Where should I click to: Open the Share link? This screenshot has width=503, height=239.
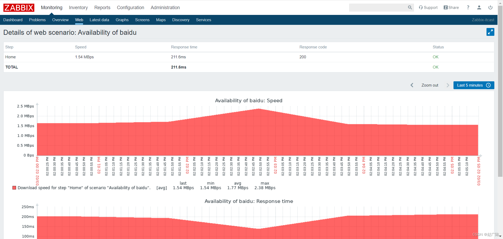pos(451,8)
